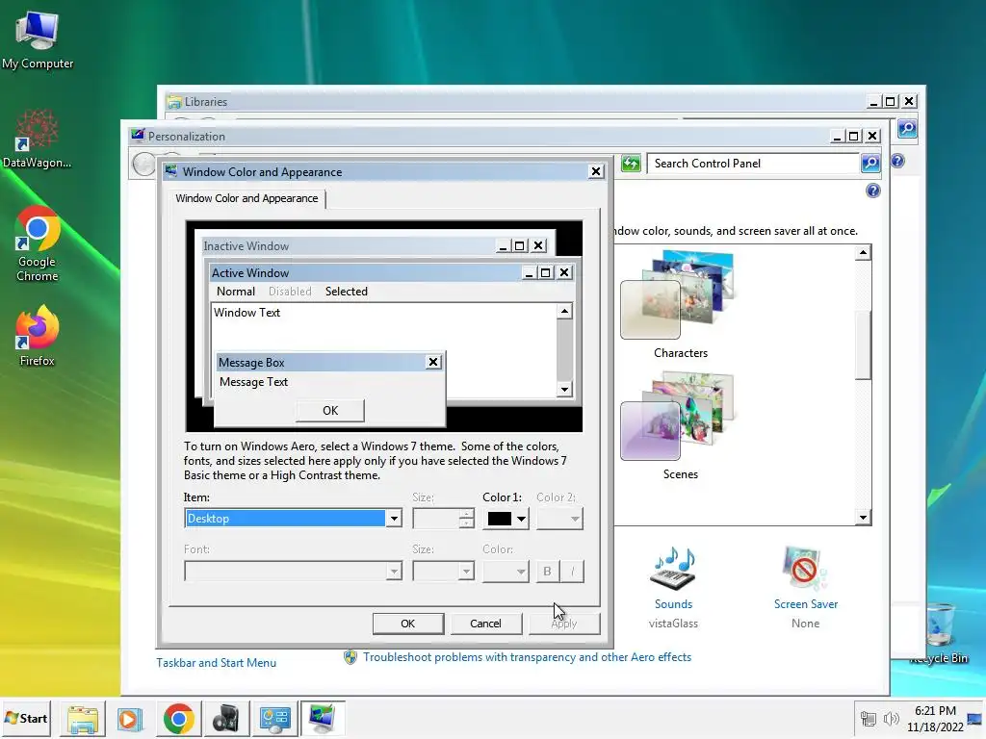Launch Google Chrome from the desktop
This screenshot has width=986, height=739.
38,243
